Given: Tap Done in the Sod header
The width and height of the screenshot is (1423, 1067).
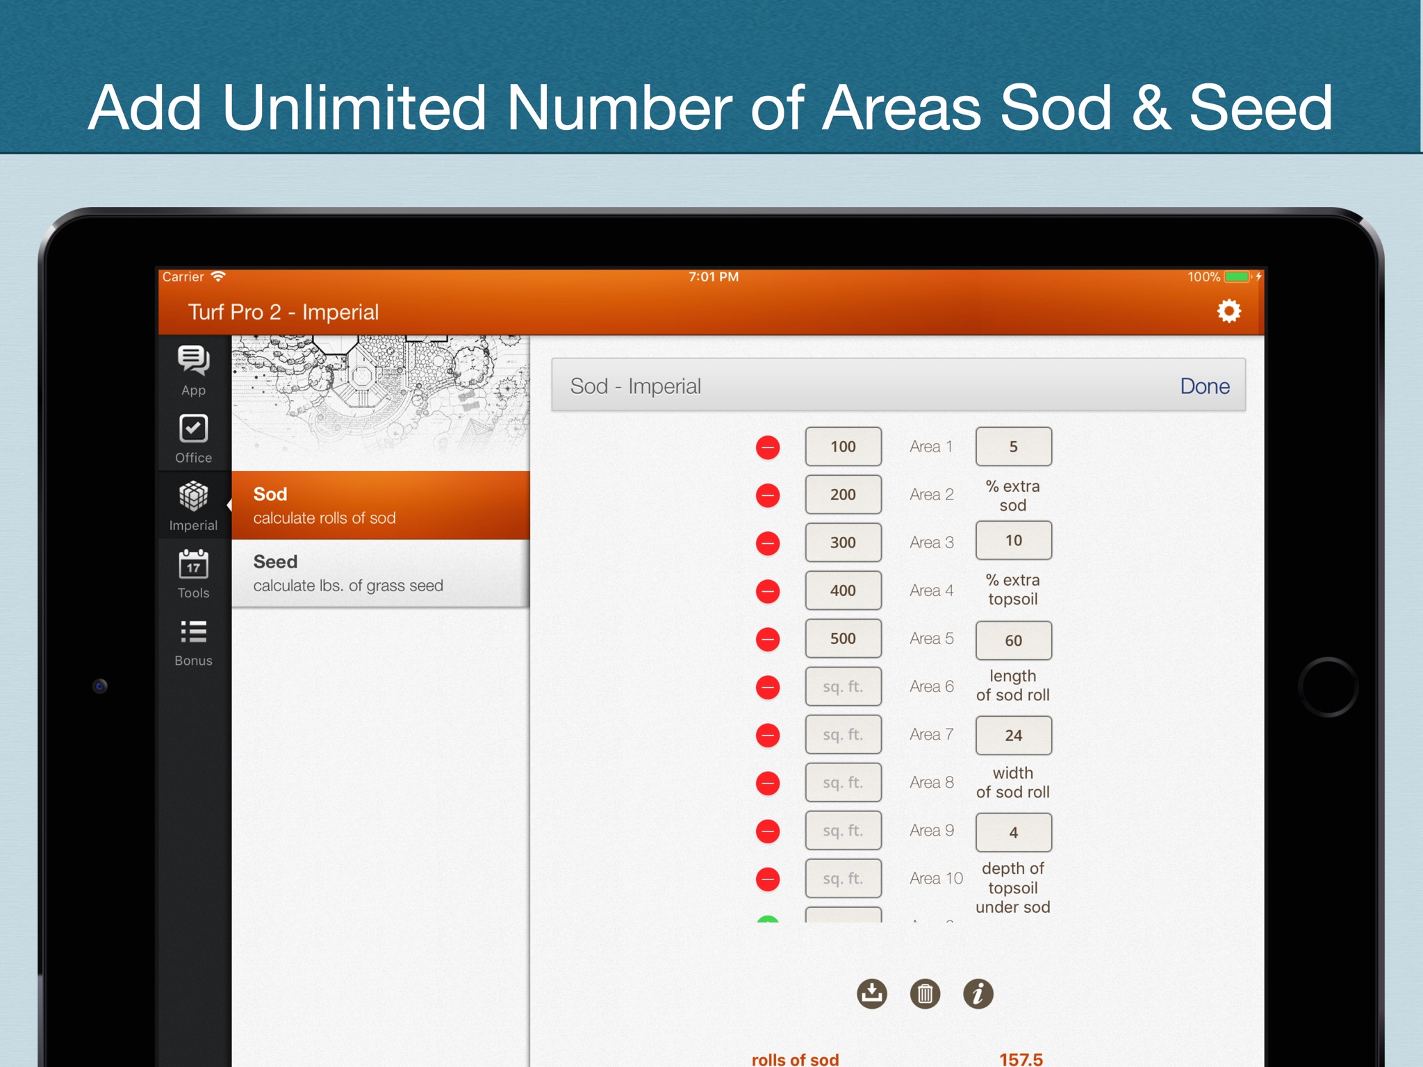Looking at the screenshot, I should click(x=1205, y=386).
